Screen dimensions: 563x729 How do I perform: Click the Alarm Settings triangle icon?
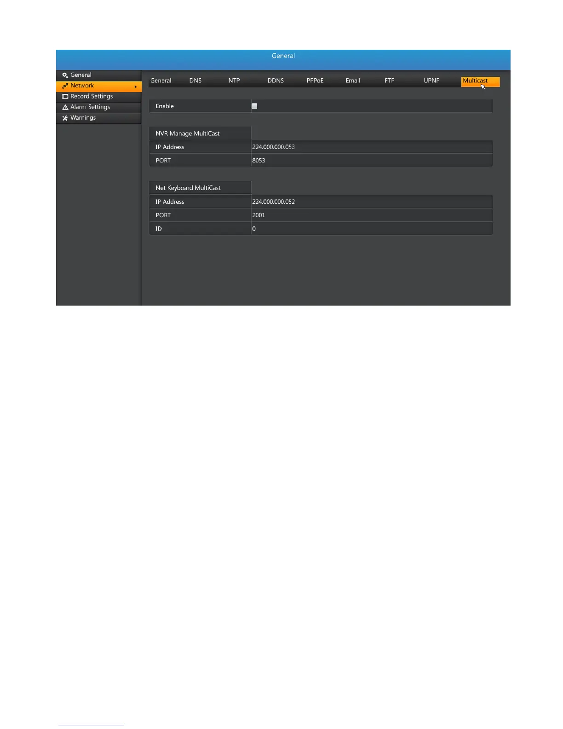[65, 107]
